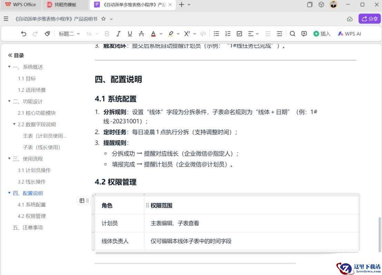Jump to 3.2 线长操作 in outline
Screen dimensions: 382x275
pos(32,181)
